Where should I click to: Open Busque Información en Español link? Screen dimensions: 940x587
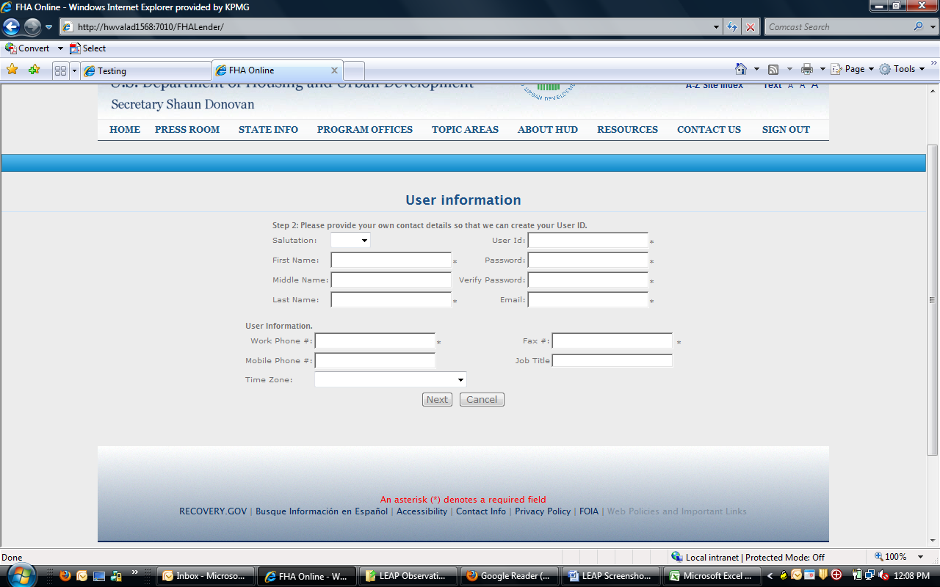322,511
